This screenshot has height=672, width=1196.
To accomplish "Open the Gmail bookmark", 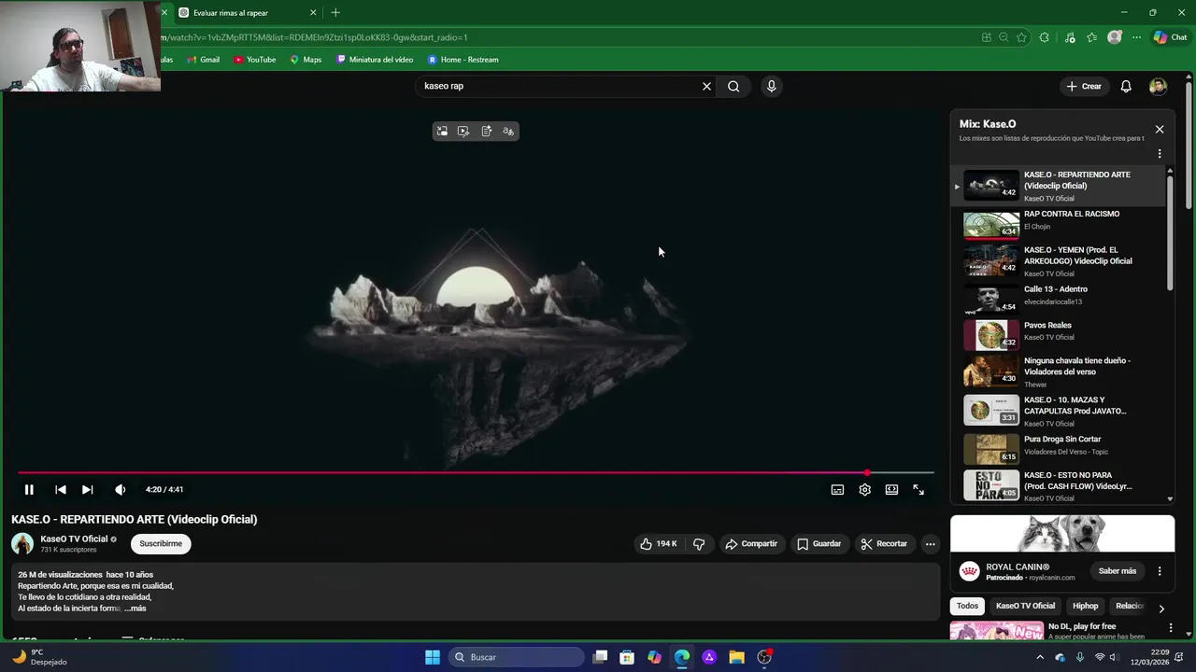I will coord(203,60).
